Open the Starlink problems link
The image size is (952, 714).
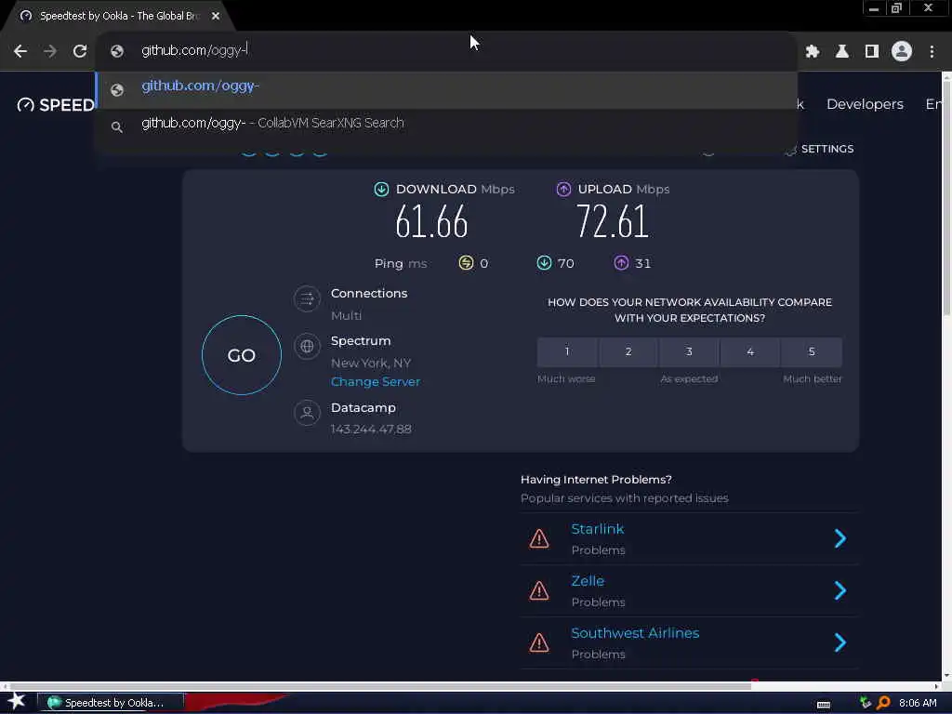point(598,529)
